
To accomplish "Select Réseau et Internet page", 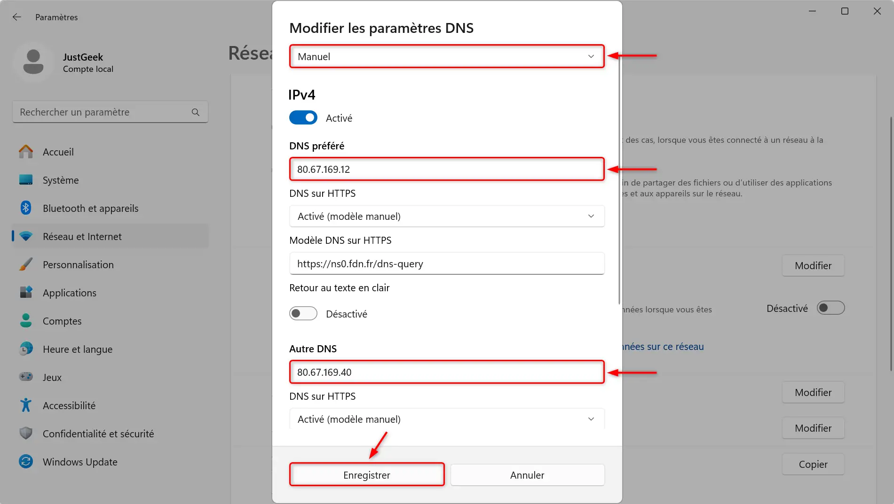I will tap(110, 236).
